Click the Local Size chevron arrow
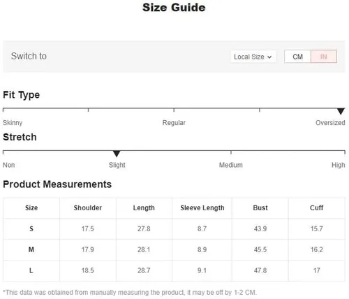 (269, 57)
